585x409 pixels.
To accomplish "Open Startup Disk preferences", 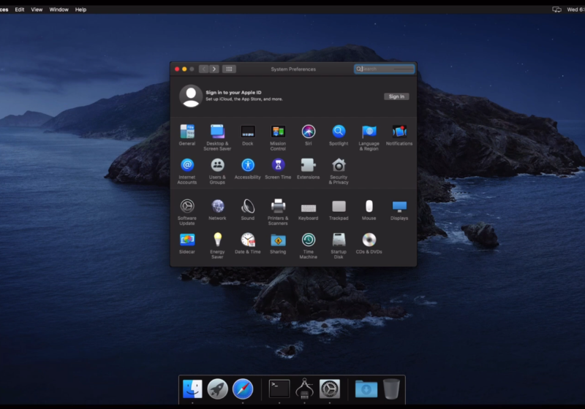I will point(339,240).
